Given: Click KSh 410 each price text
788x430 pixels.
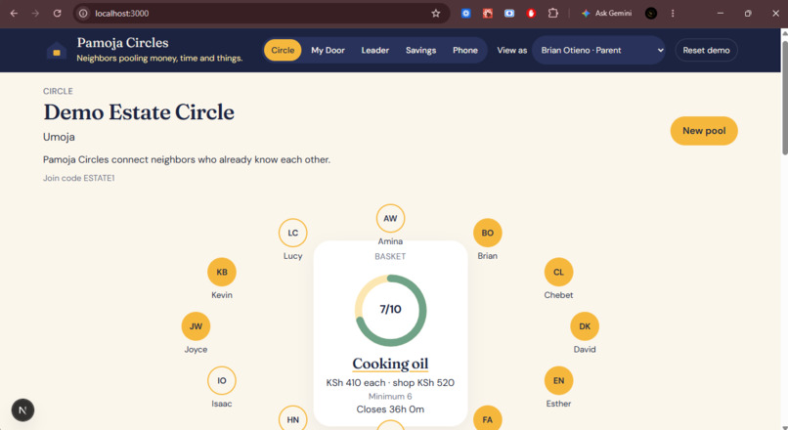Looking at the screenshot, I should pos(356,383).
